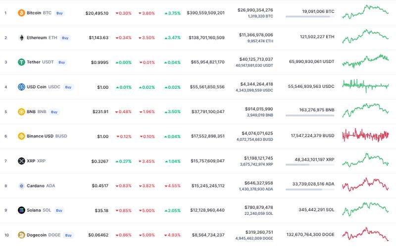Open the Tether coin name link
The width and height of the screenshot is (396, 247).
point(34,62)
